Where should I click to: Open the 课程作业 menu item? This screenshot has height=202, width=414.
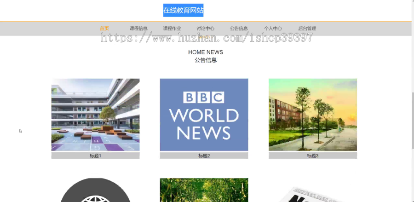(x=172, y=29)
